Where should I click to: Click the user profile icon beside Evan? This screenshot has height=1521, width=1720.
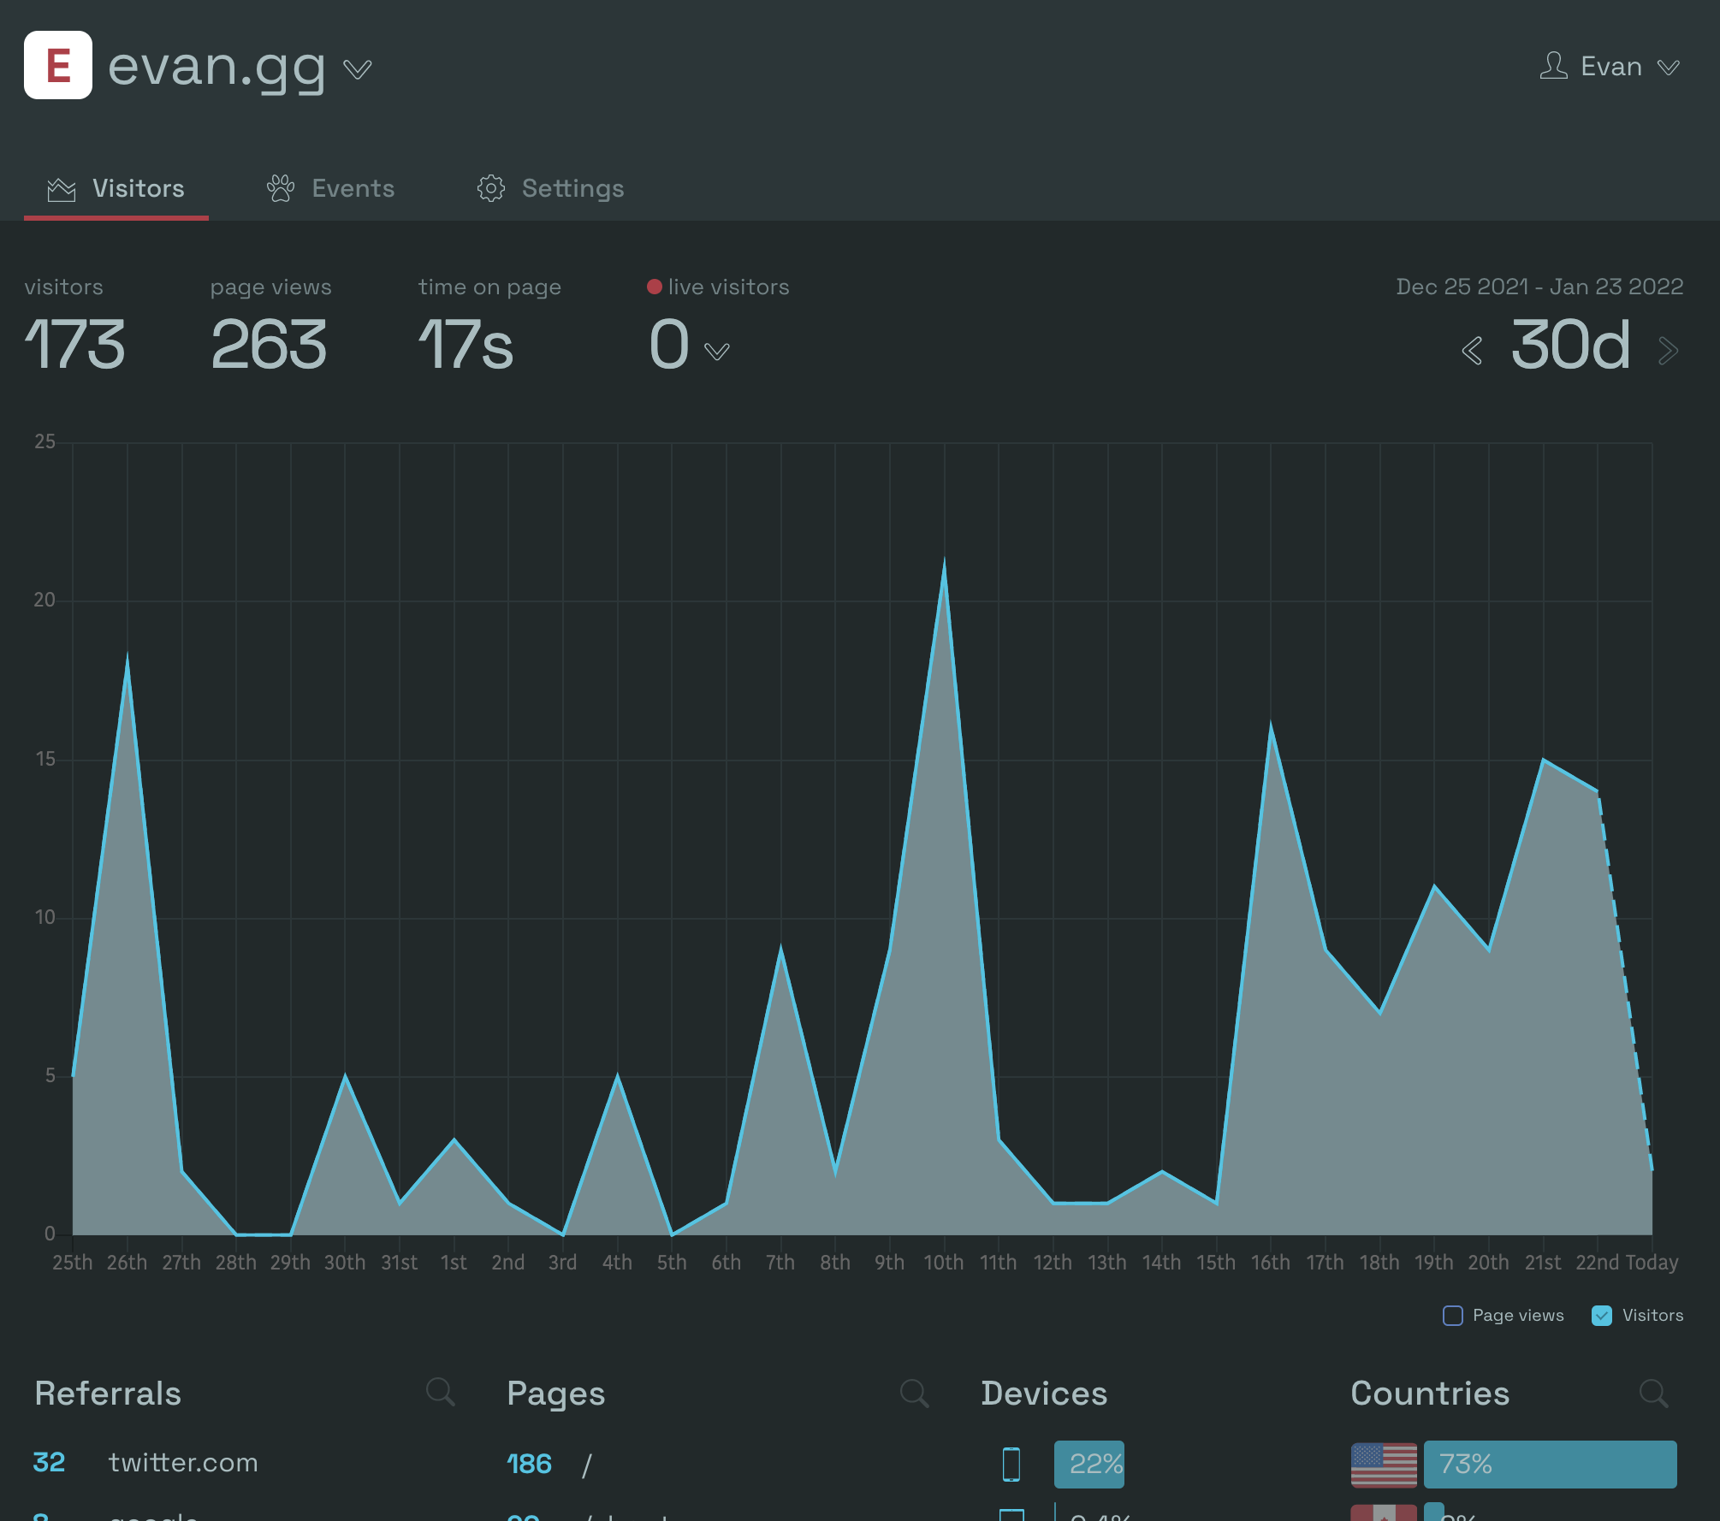1553,66
